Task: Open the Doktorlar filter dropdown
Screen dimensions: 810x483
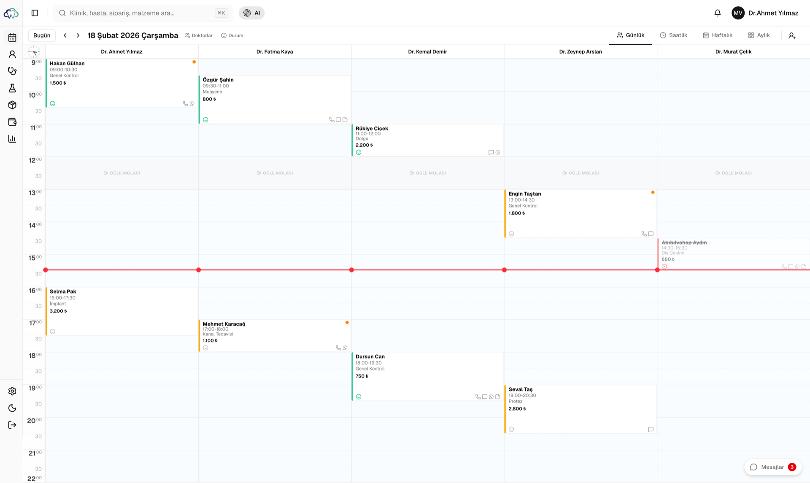Action: pyautogui.click(x=199, y=35)
